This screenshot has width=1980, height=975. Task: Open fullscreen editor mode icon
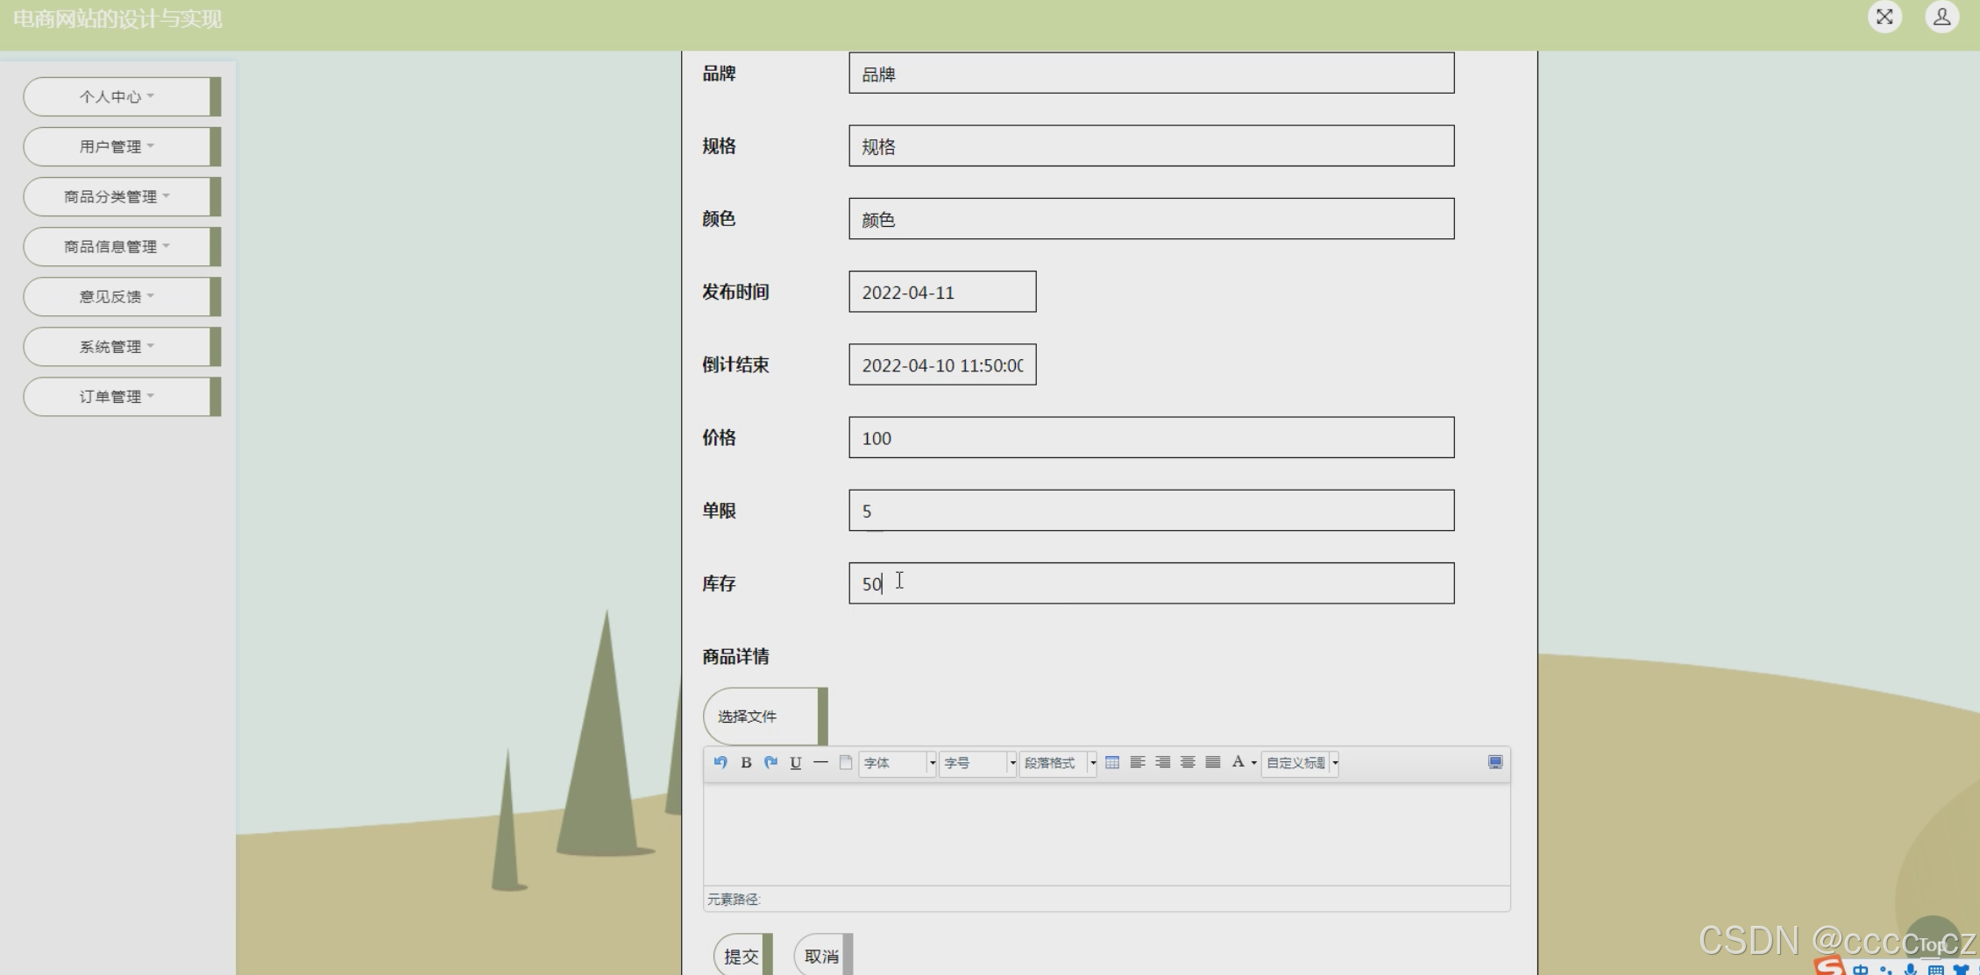coord(1495,762)
